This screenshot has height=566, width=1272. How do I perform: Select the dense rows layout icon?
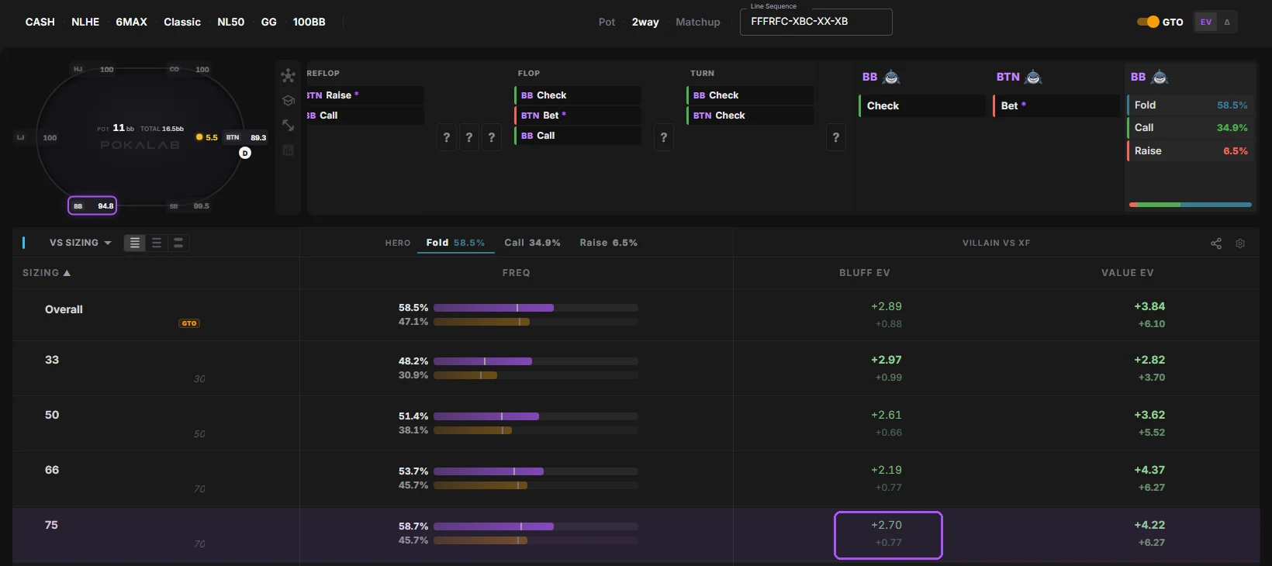[x=135, y=243]
